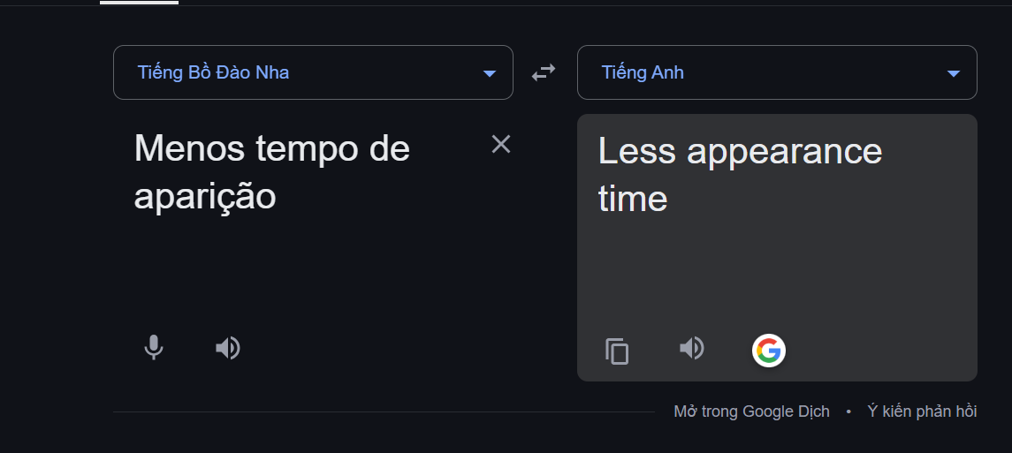Search translation using the Google logo icon
1012x453 pixels.
pyautogui.click(x=769, y=351)
